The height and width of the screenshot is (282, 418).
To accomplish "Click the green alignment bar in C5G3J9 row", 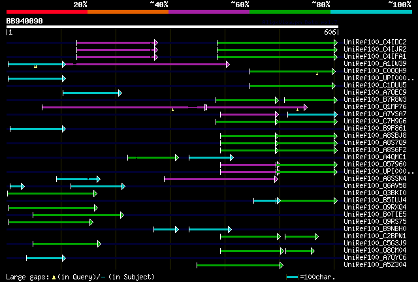I will (67, 244).
